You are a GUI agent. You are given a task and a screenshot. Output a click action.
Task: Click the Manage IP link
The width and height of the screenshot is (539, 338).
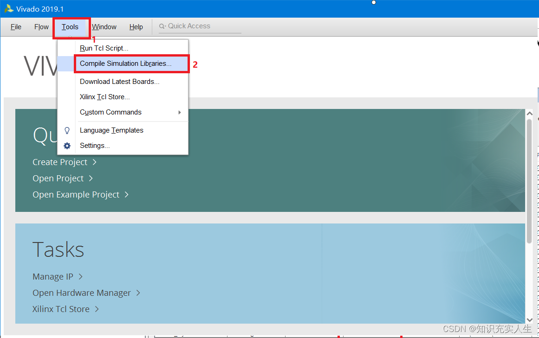coord(53,277)
